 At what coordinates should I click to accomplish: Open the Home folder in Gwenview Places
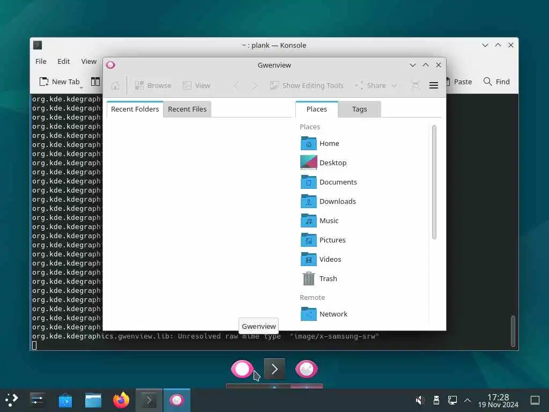[x=320, y=143]
